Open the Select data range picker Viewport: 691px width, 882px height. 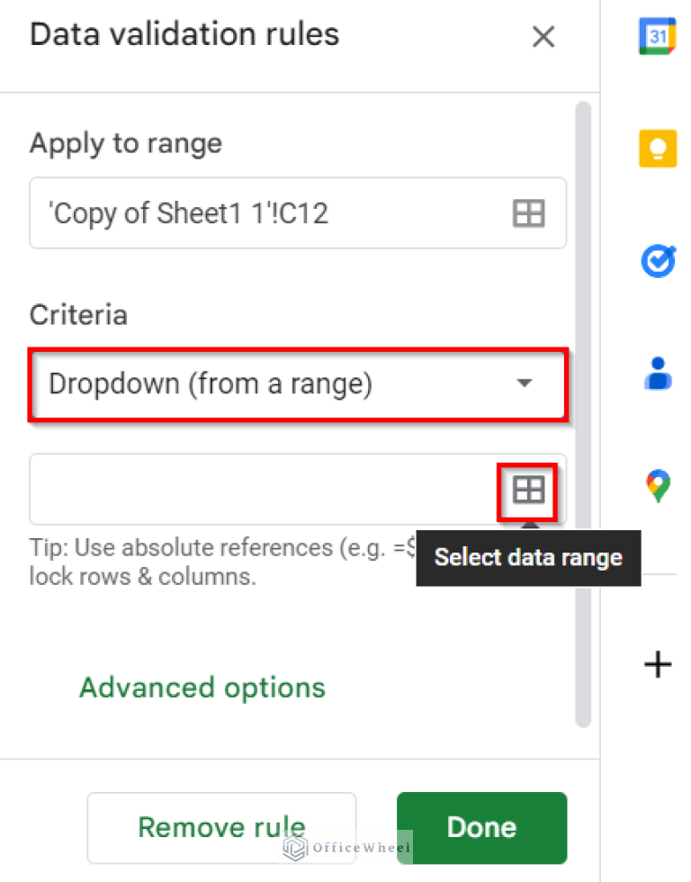[x=527, y=490]
